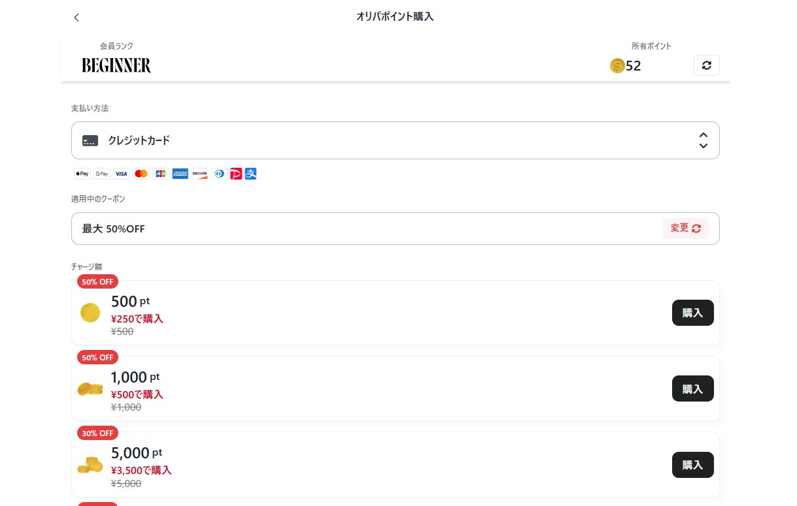Click the PayPay icon
The height and width of the screenshot is (506, 797).
tap(236, 174)
